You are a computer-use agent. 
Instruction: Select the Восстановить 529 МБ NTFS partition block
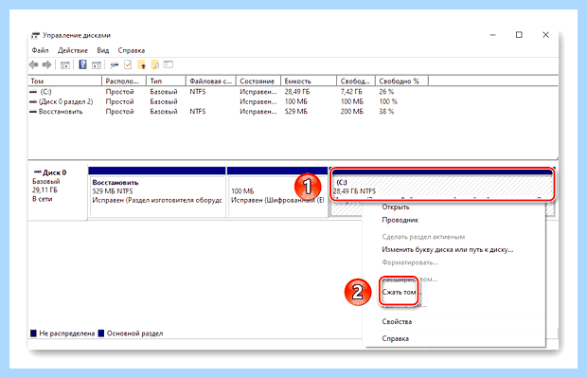157,191
